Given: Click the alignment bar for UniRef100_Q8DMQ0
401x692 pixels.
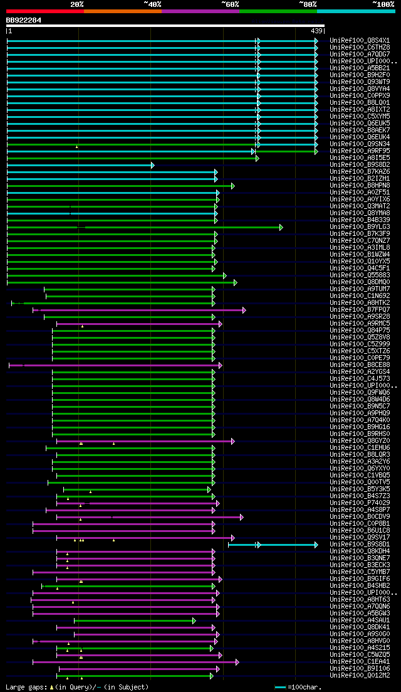Looking at the screenshot, I should click(x=122, y=282).
